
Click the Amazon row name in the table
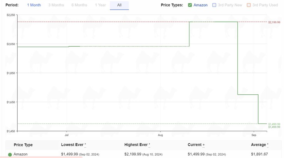20,154
